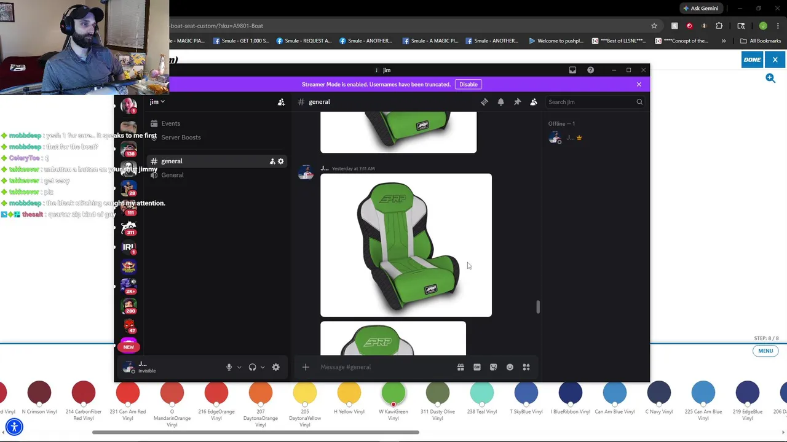Click plus attachment button in message box
This screenshot has width=787, height=442.
pos(306,367)
